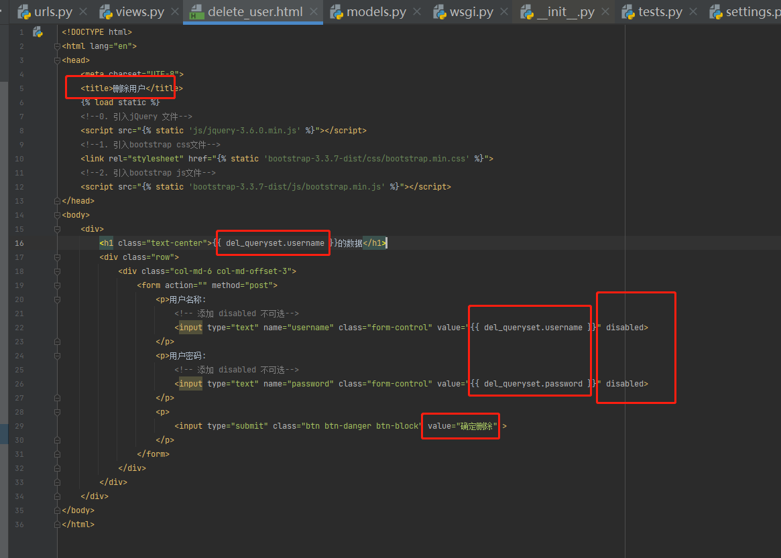Close the views.py editor tab
Viewport: 781px width, 558px height.
pyautogui.click(x=174, y=11)
